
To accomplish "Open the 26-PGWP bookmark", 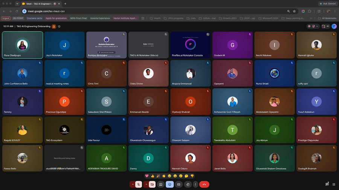I will click(18, 18).
